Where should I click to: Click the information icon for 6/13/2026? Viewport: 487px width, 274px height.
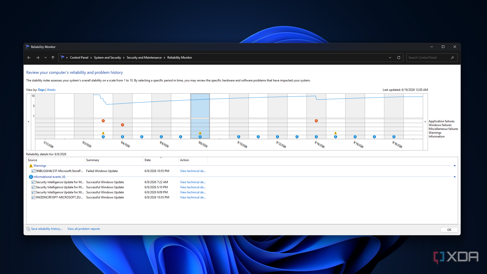[297, 137]
